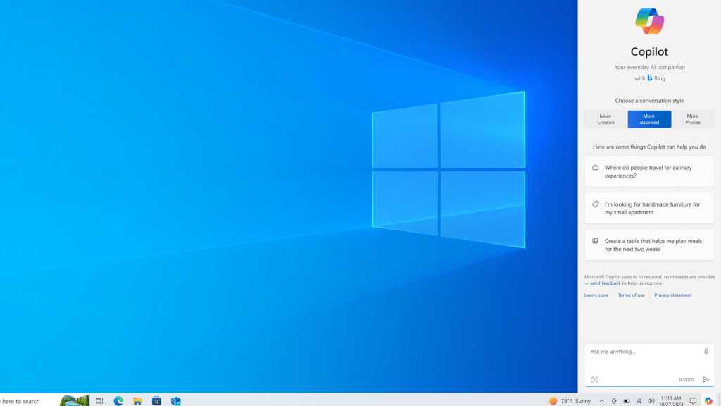Screen dimensions: 721x406
Task: Open File Explorer from the taskbar
Action: click(137, 400)
